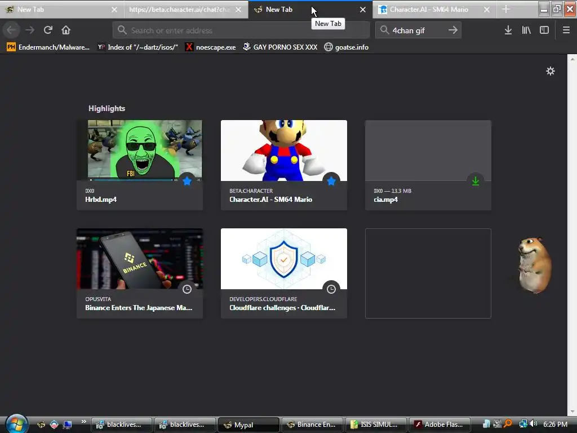Click the Highlights section heading
Screen dimensions: 577x433
point(106,108)
